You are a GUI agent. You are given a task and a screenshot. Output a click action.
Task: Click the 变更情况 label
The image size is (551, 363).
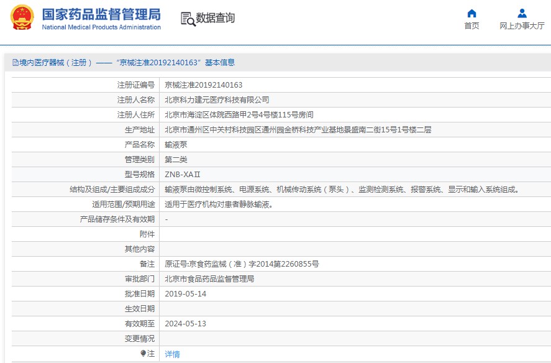(140, 339)
